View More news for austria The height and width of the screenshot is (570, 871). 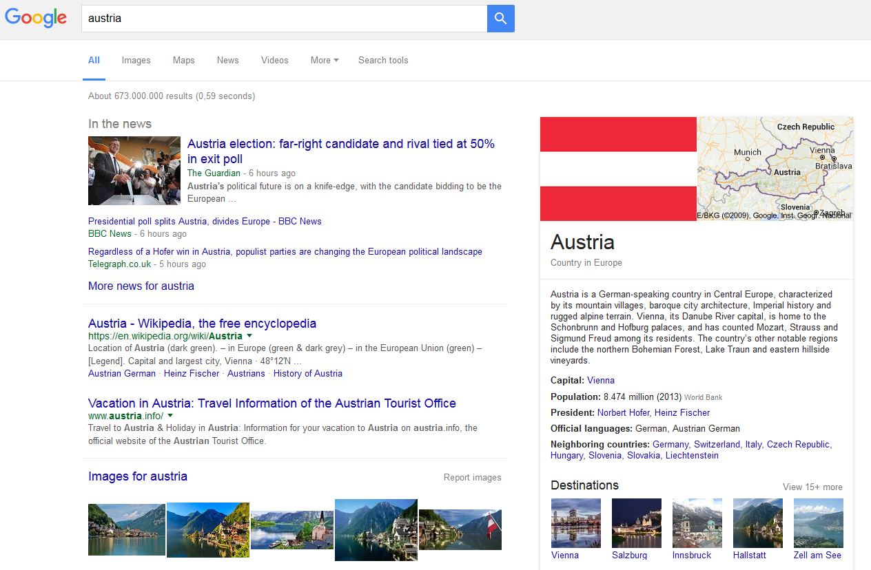tap(141, 286)
